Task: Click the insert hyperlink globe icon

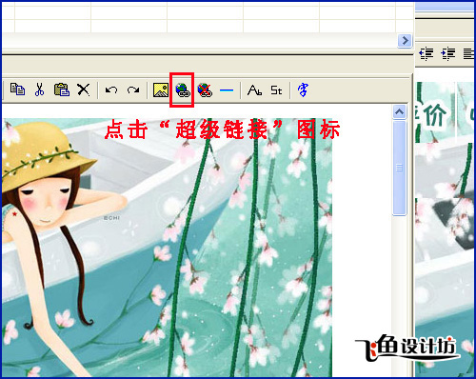Action: (x=183, y=90)
